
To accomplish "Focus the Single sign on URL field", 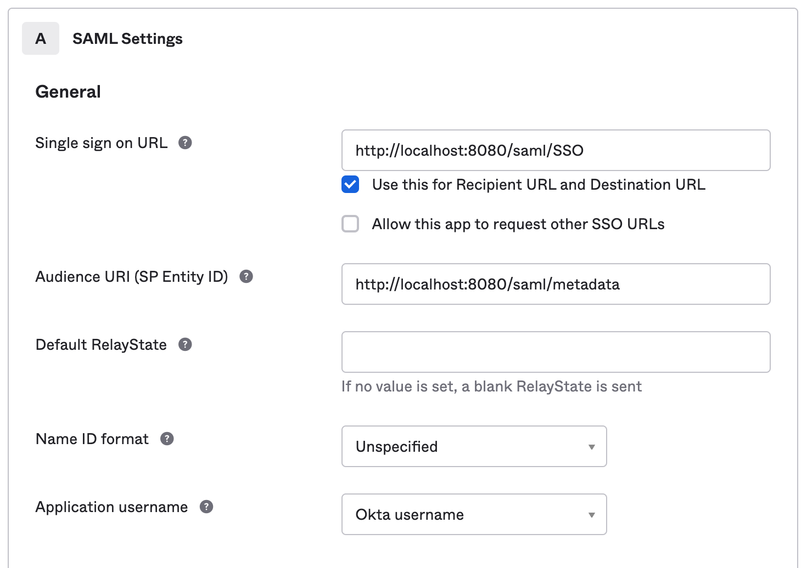I will (x=556, y=150).
